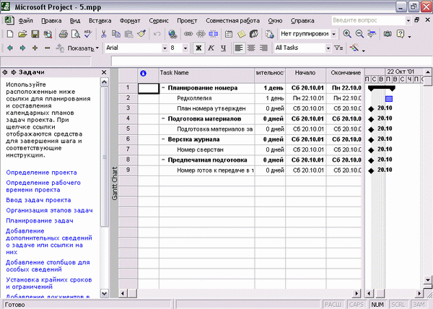Open Print Preview

76,34
